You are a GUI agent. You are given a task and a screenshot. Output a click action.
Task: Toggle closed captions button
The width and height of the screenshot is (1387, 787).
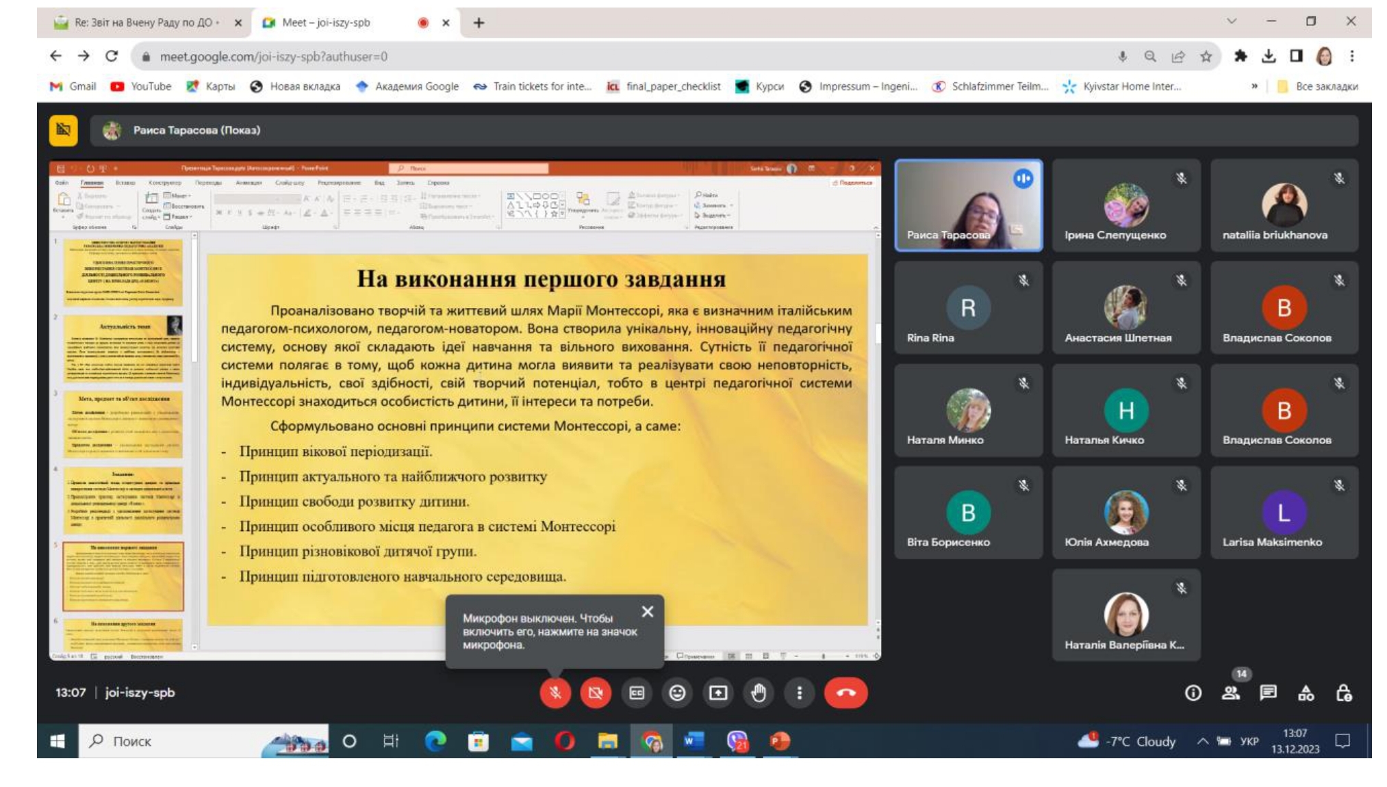[637, 693]
